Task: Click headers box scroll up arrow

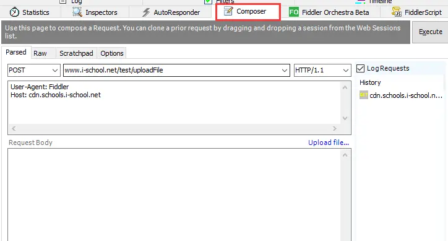Action: [x=345, y=87]
